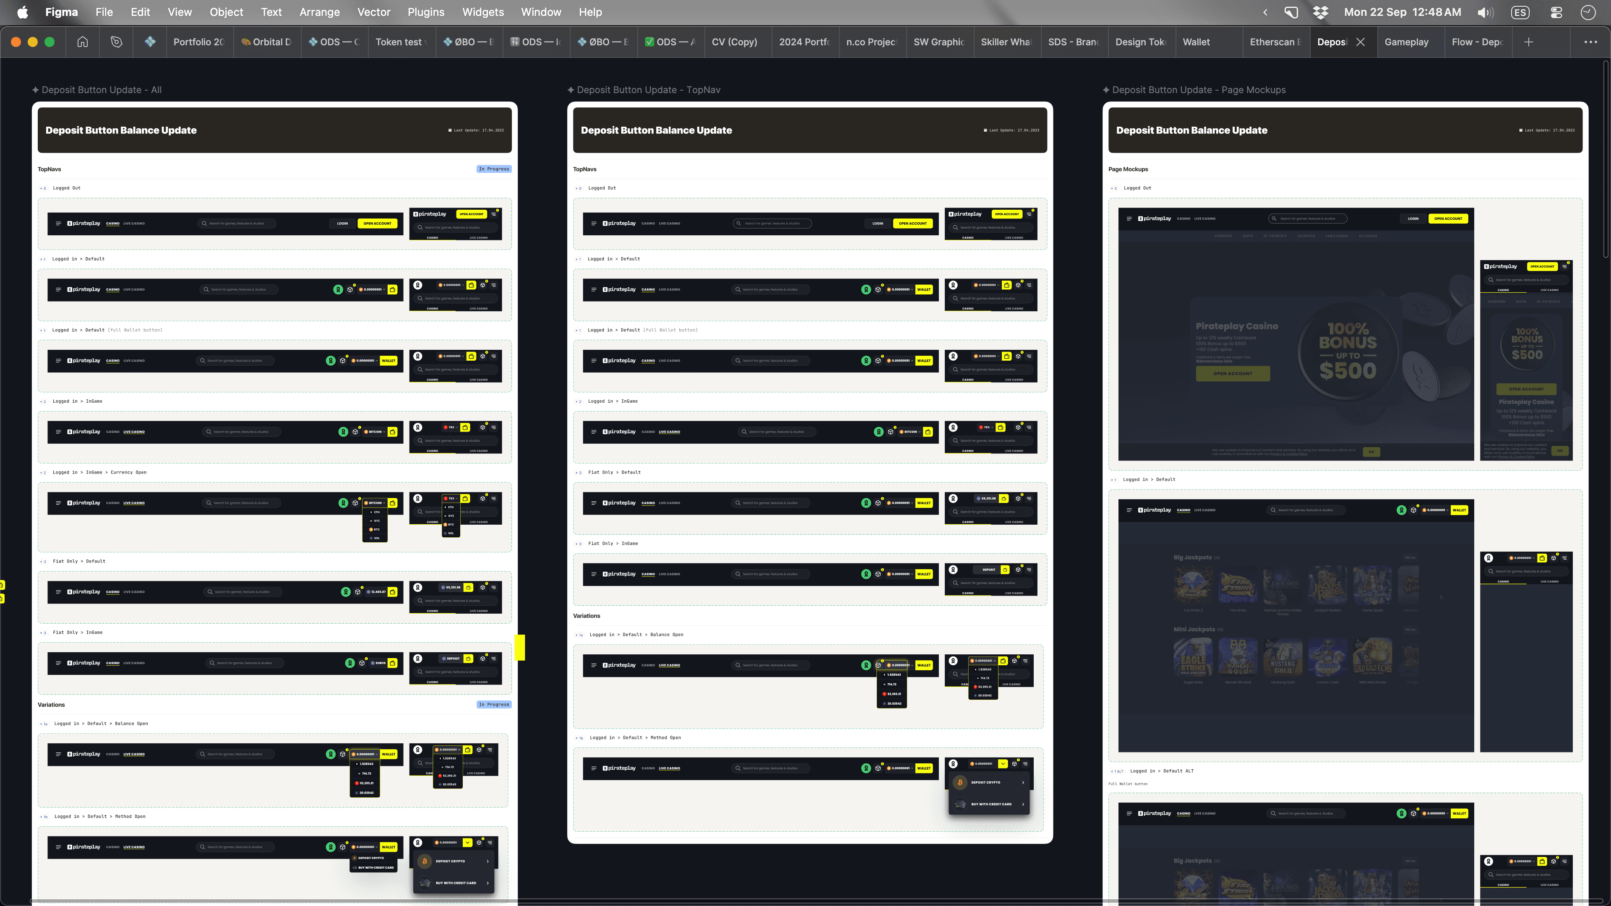This screenshot has height=906, width=1611.
Task: Open the ES input source menu
Action: click(1520, 12)
